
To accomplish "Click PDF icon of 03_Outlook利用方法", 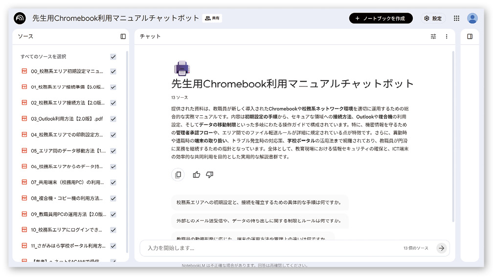I will (24, 118).
